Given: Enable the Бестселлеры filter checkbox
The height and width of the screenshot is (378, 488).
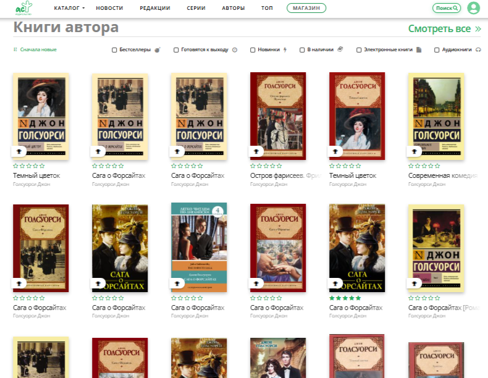Looking at the screenshot, I should [114, 50].
